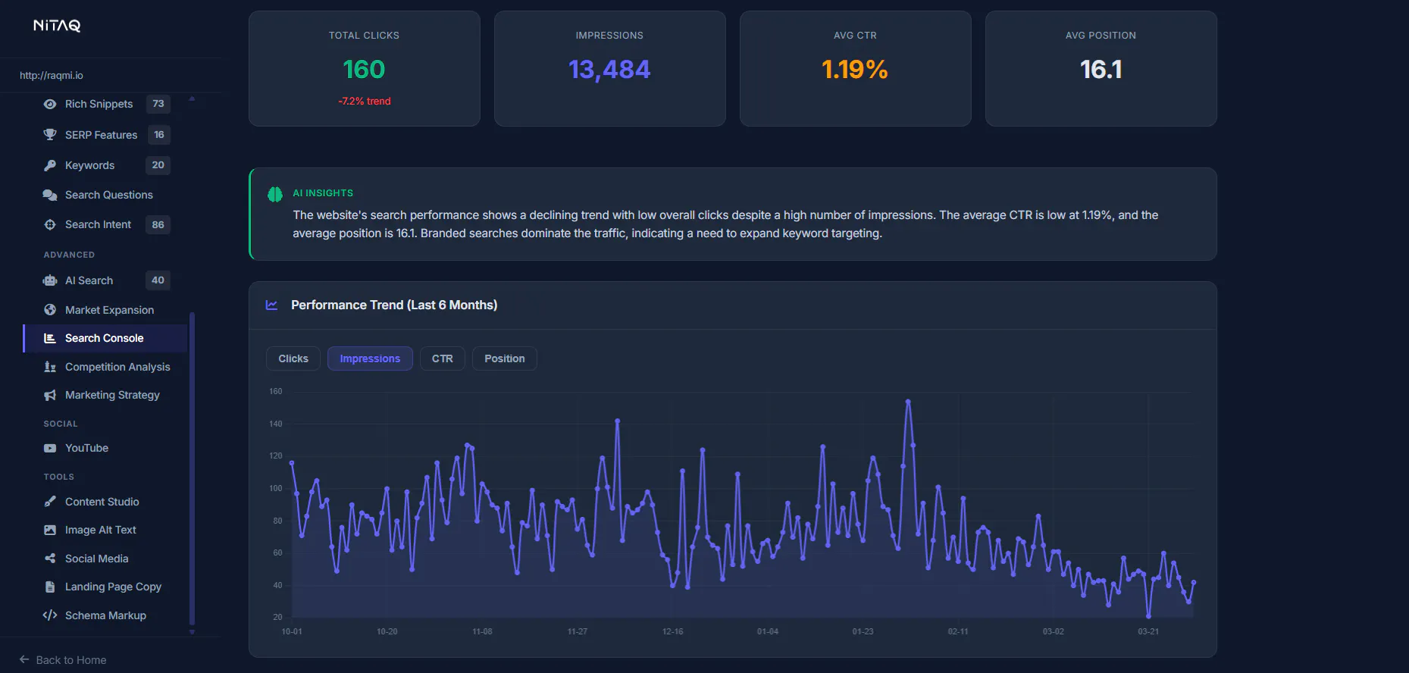
Task: Click the AI Insights brain icon
Action: 275,194
